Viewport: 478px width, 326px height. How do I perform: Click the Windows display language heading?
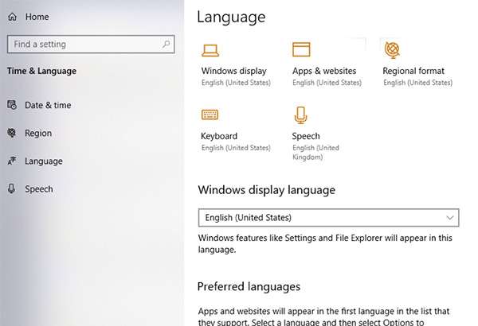pyautogui.click(x=266, y=190)
